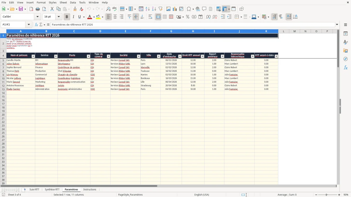Toggle Wrap Text
351x197 pixels.
[x=150, y=17]
